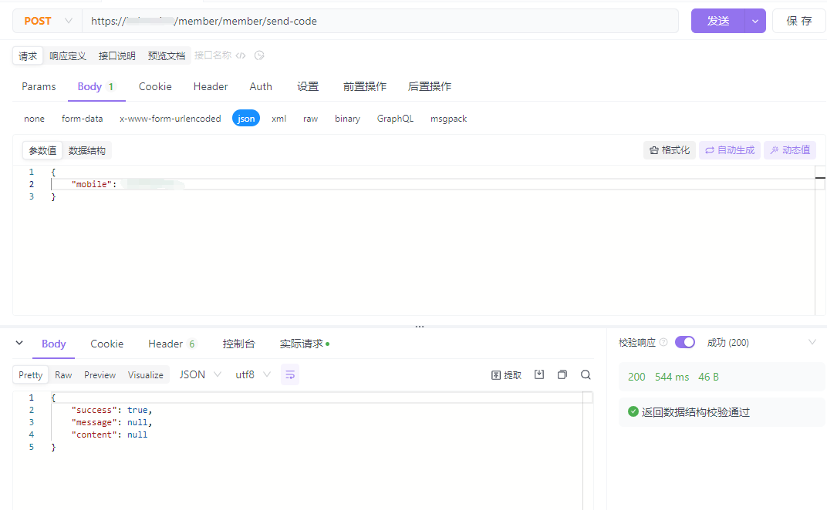Click the 自动生成 button
Screen dimensions: 827x510
[x=730, y=150]
